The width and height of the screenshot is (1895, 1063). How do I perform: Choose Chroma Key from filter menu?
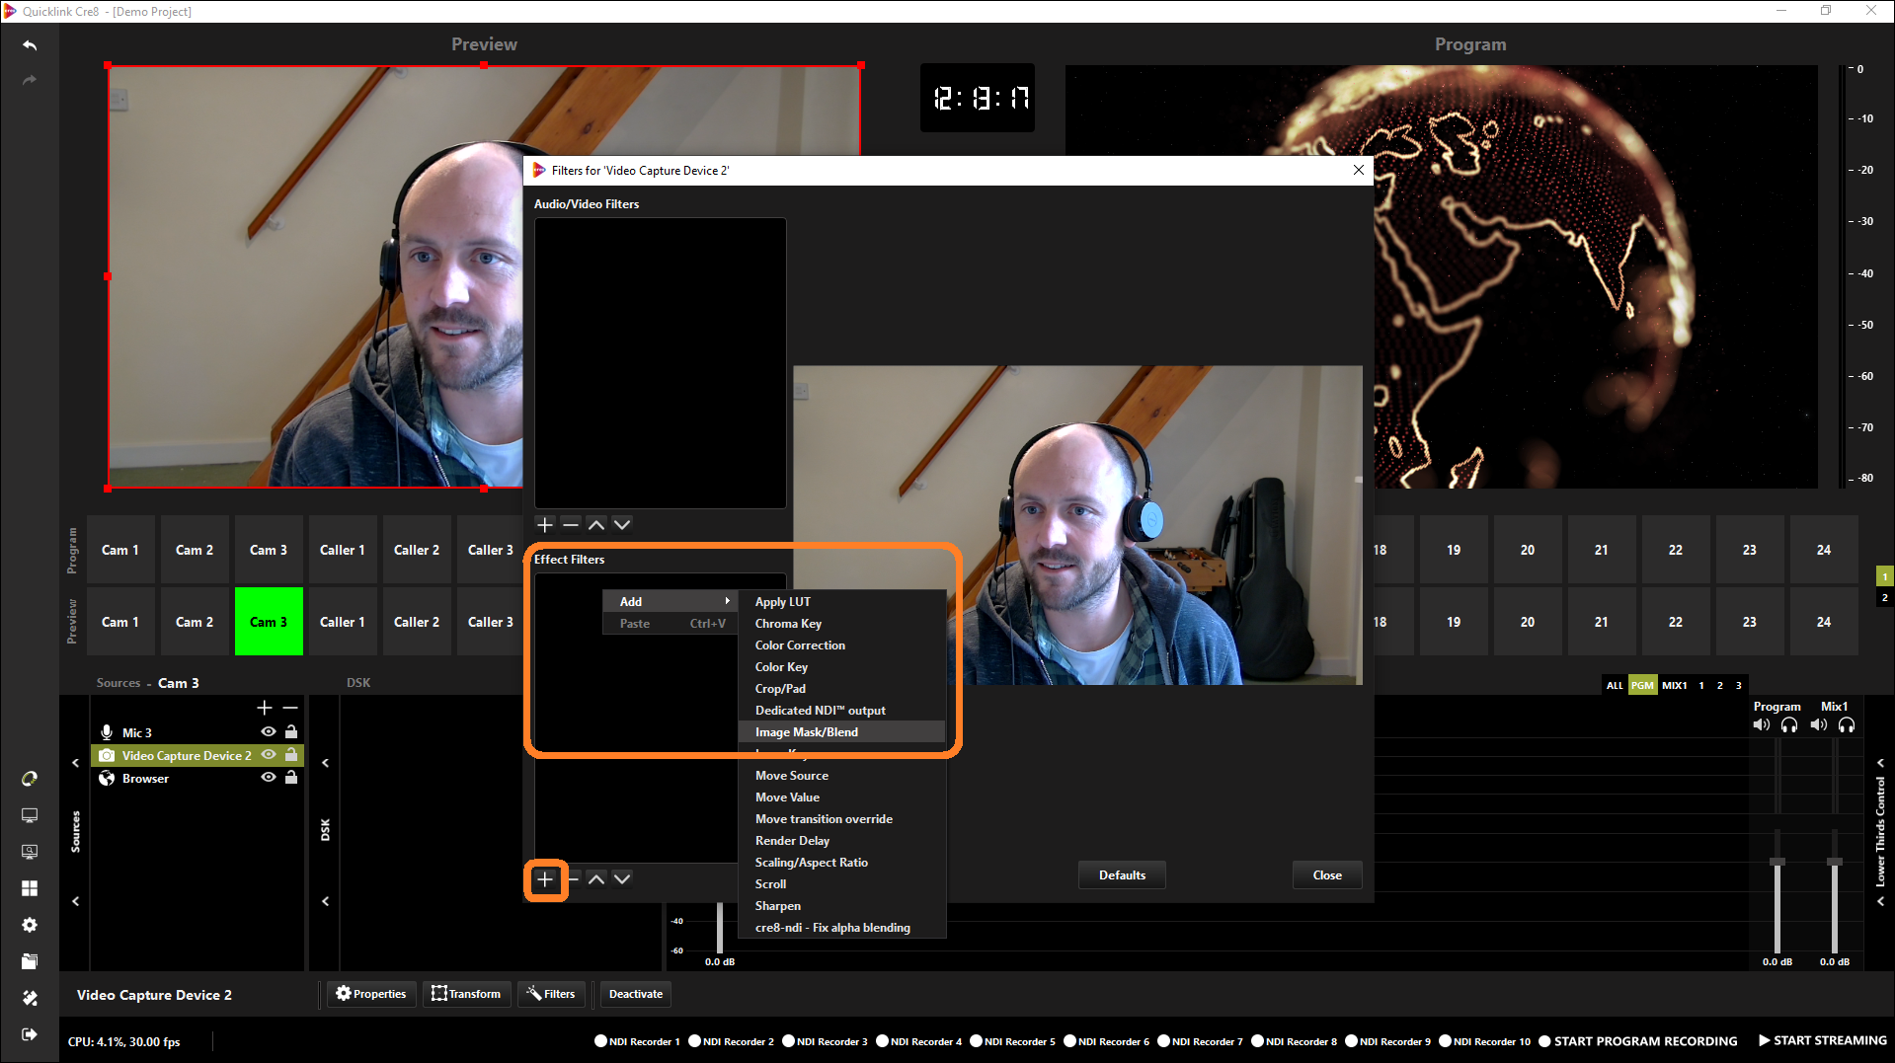pyautogui.click(x=788, y=624)
